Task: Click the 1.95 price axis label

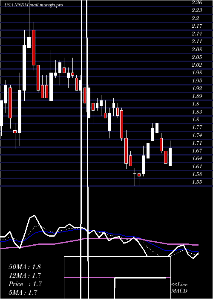Action: pyautogui.click(x=197, y=81)
